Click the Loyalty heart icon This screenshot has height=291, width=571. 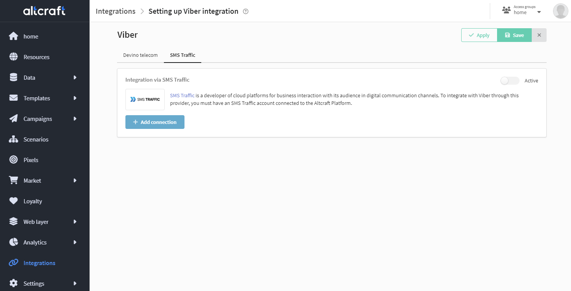(x=14, y=201)
